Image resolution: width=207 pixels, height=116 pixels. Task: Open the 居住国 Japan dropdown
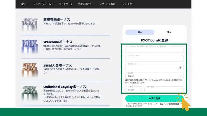point(154,76)
